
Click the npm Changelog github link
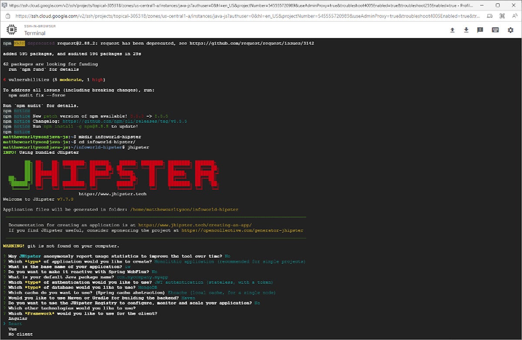[124, 122]
